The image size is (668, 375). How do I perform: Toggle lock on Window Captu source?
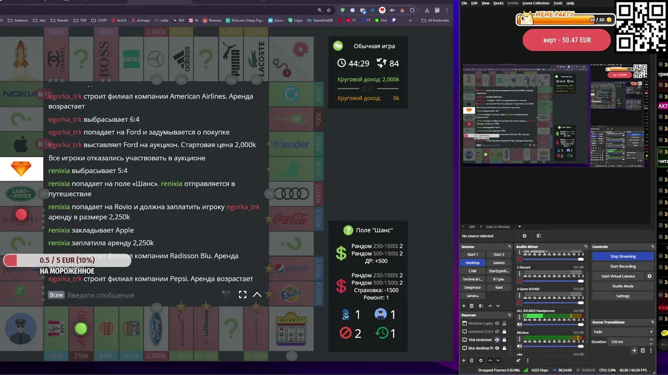point(504,323)
